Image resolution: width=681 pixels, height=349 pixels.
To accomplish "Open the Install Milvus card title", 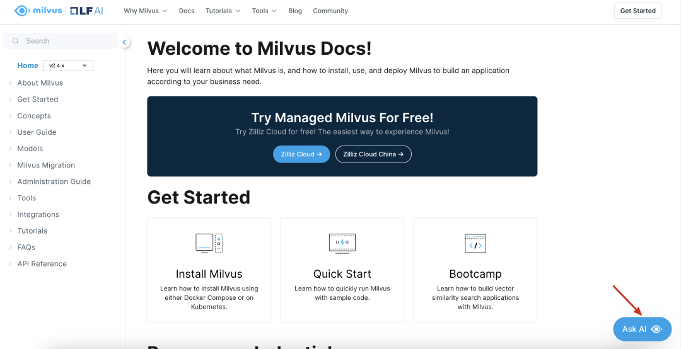I will pos(209,274).
